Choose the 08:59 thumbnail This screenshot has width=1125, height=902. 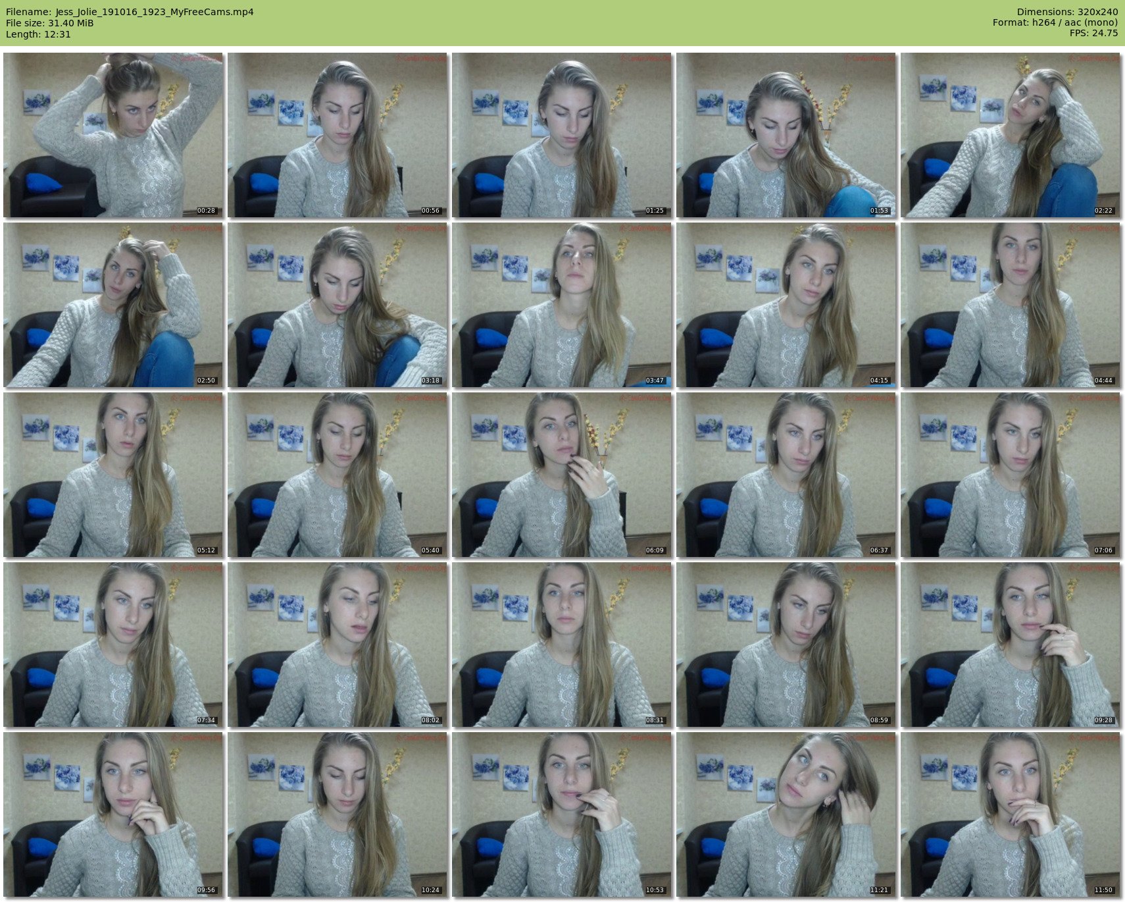coord(786,645)
